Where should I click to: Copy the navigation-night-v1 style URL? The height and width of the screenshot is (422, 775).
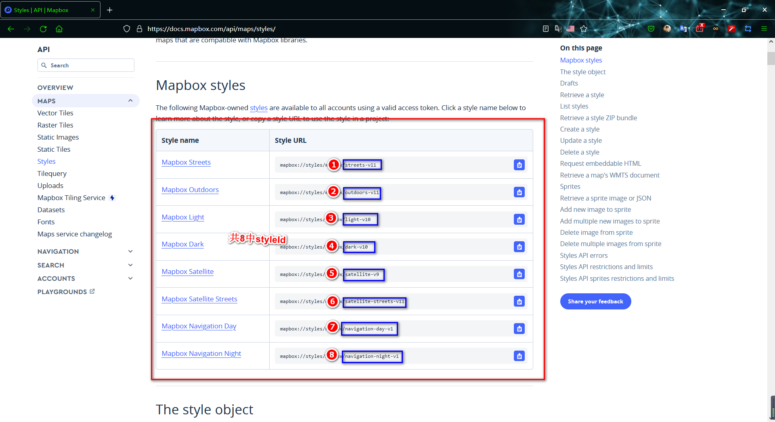[519, 356]
